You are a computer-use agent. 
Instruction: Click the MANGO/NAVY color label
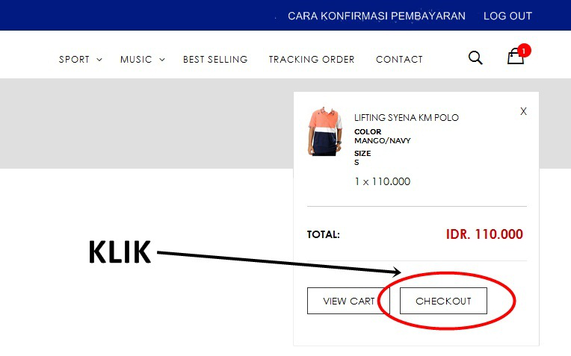(383, 141)
